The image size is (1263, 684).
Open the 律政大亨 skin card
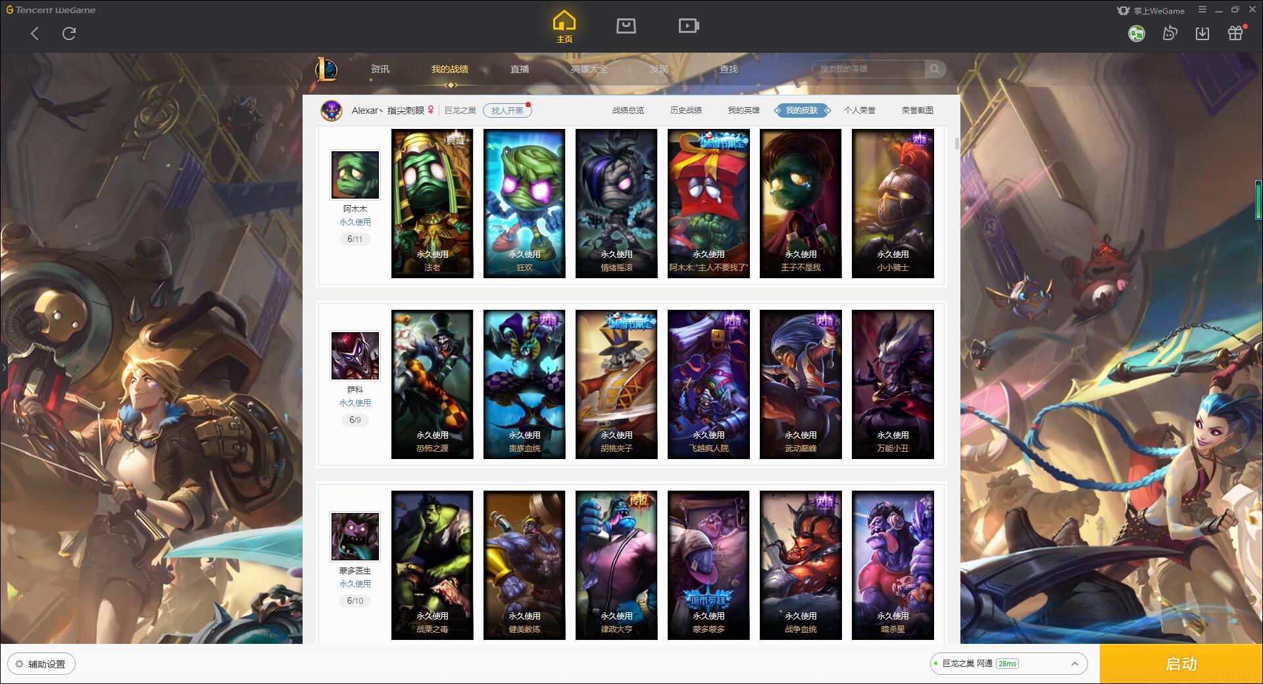pos(616,565)
